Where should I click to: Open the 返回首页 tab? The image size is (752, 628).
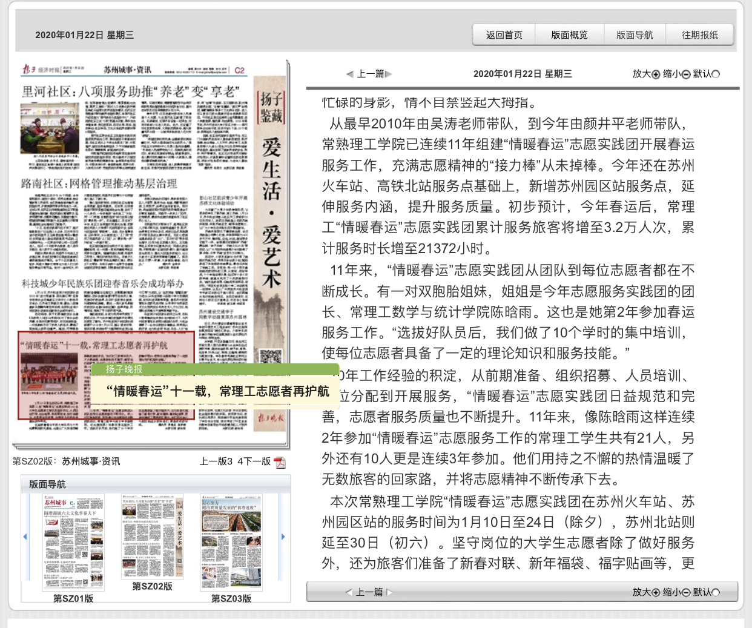[504, 35]
